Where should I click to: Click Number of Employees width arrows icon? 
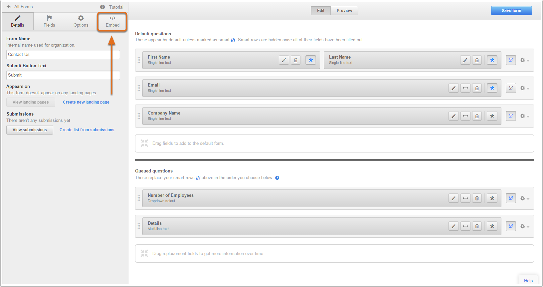[465, 198]
